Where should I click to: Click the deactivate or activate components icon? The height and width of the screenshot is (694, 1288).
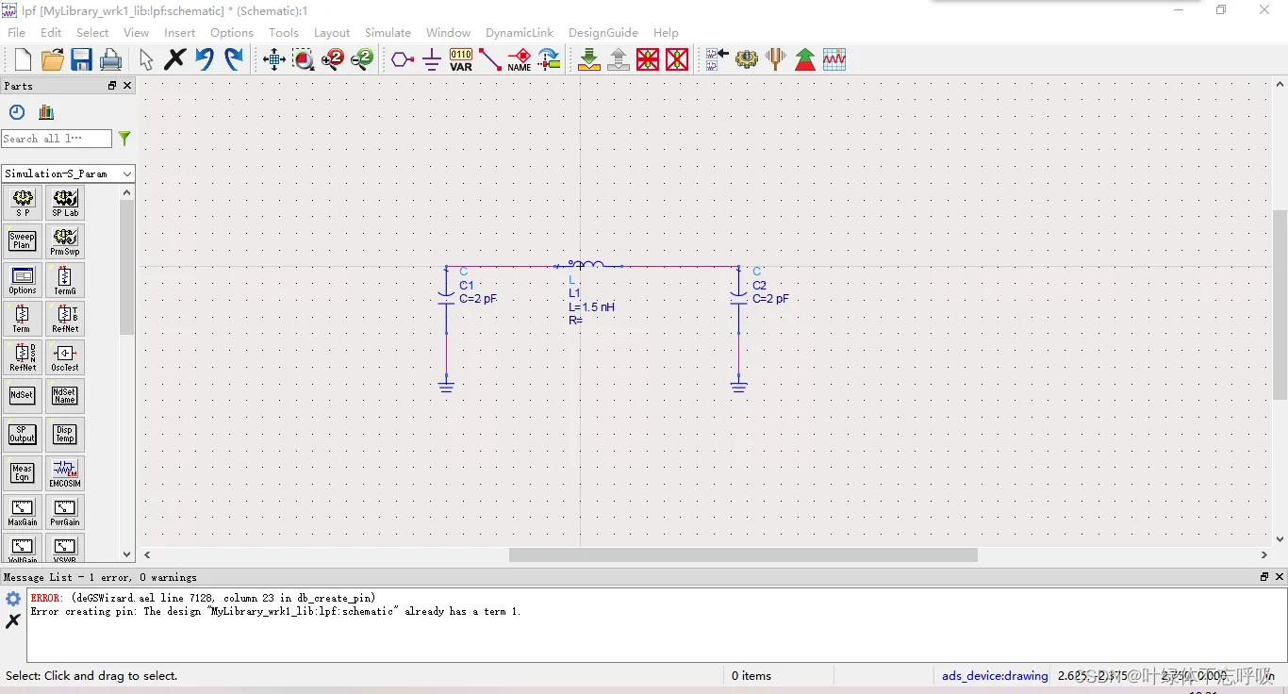tap(648, 59)
